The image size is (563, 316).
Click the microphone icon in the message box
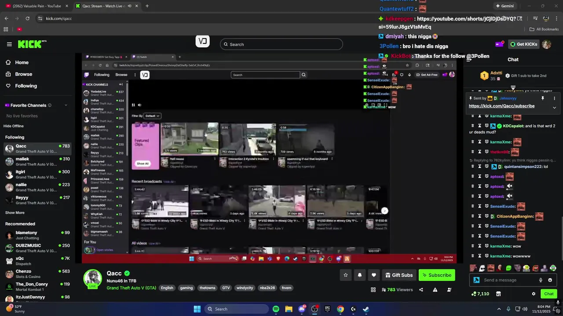coord(541,280)
